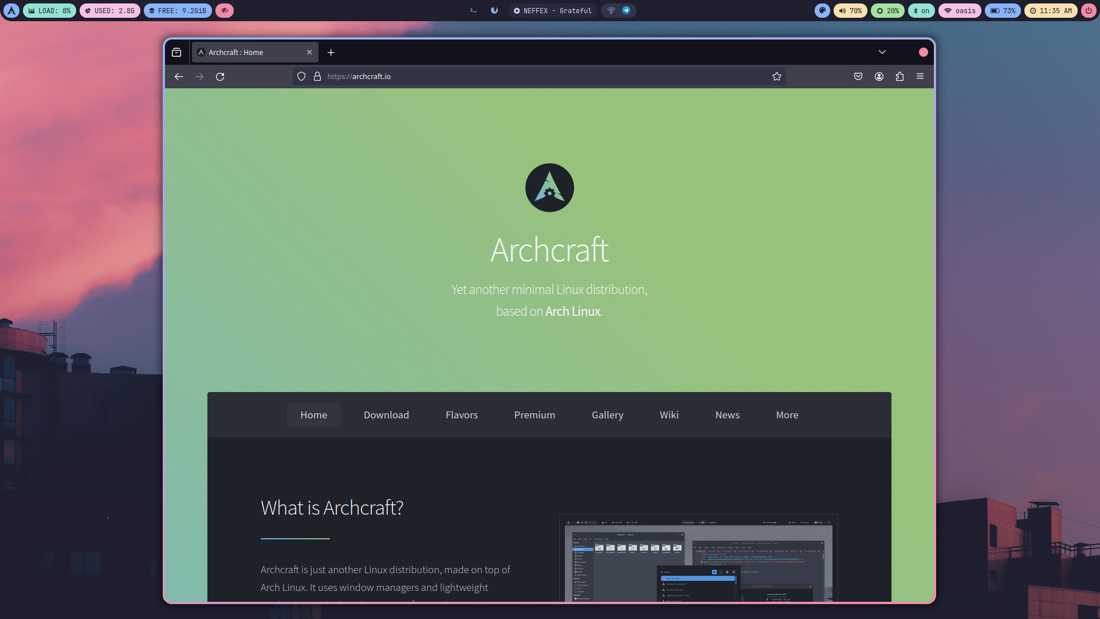Image resolution: width=1100 pixels, height=619 pixels.
Task: Click the Firefox account icon
Action: (x=879, y=76)
